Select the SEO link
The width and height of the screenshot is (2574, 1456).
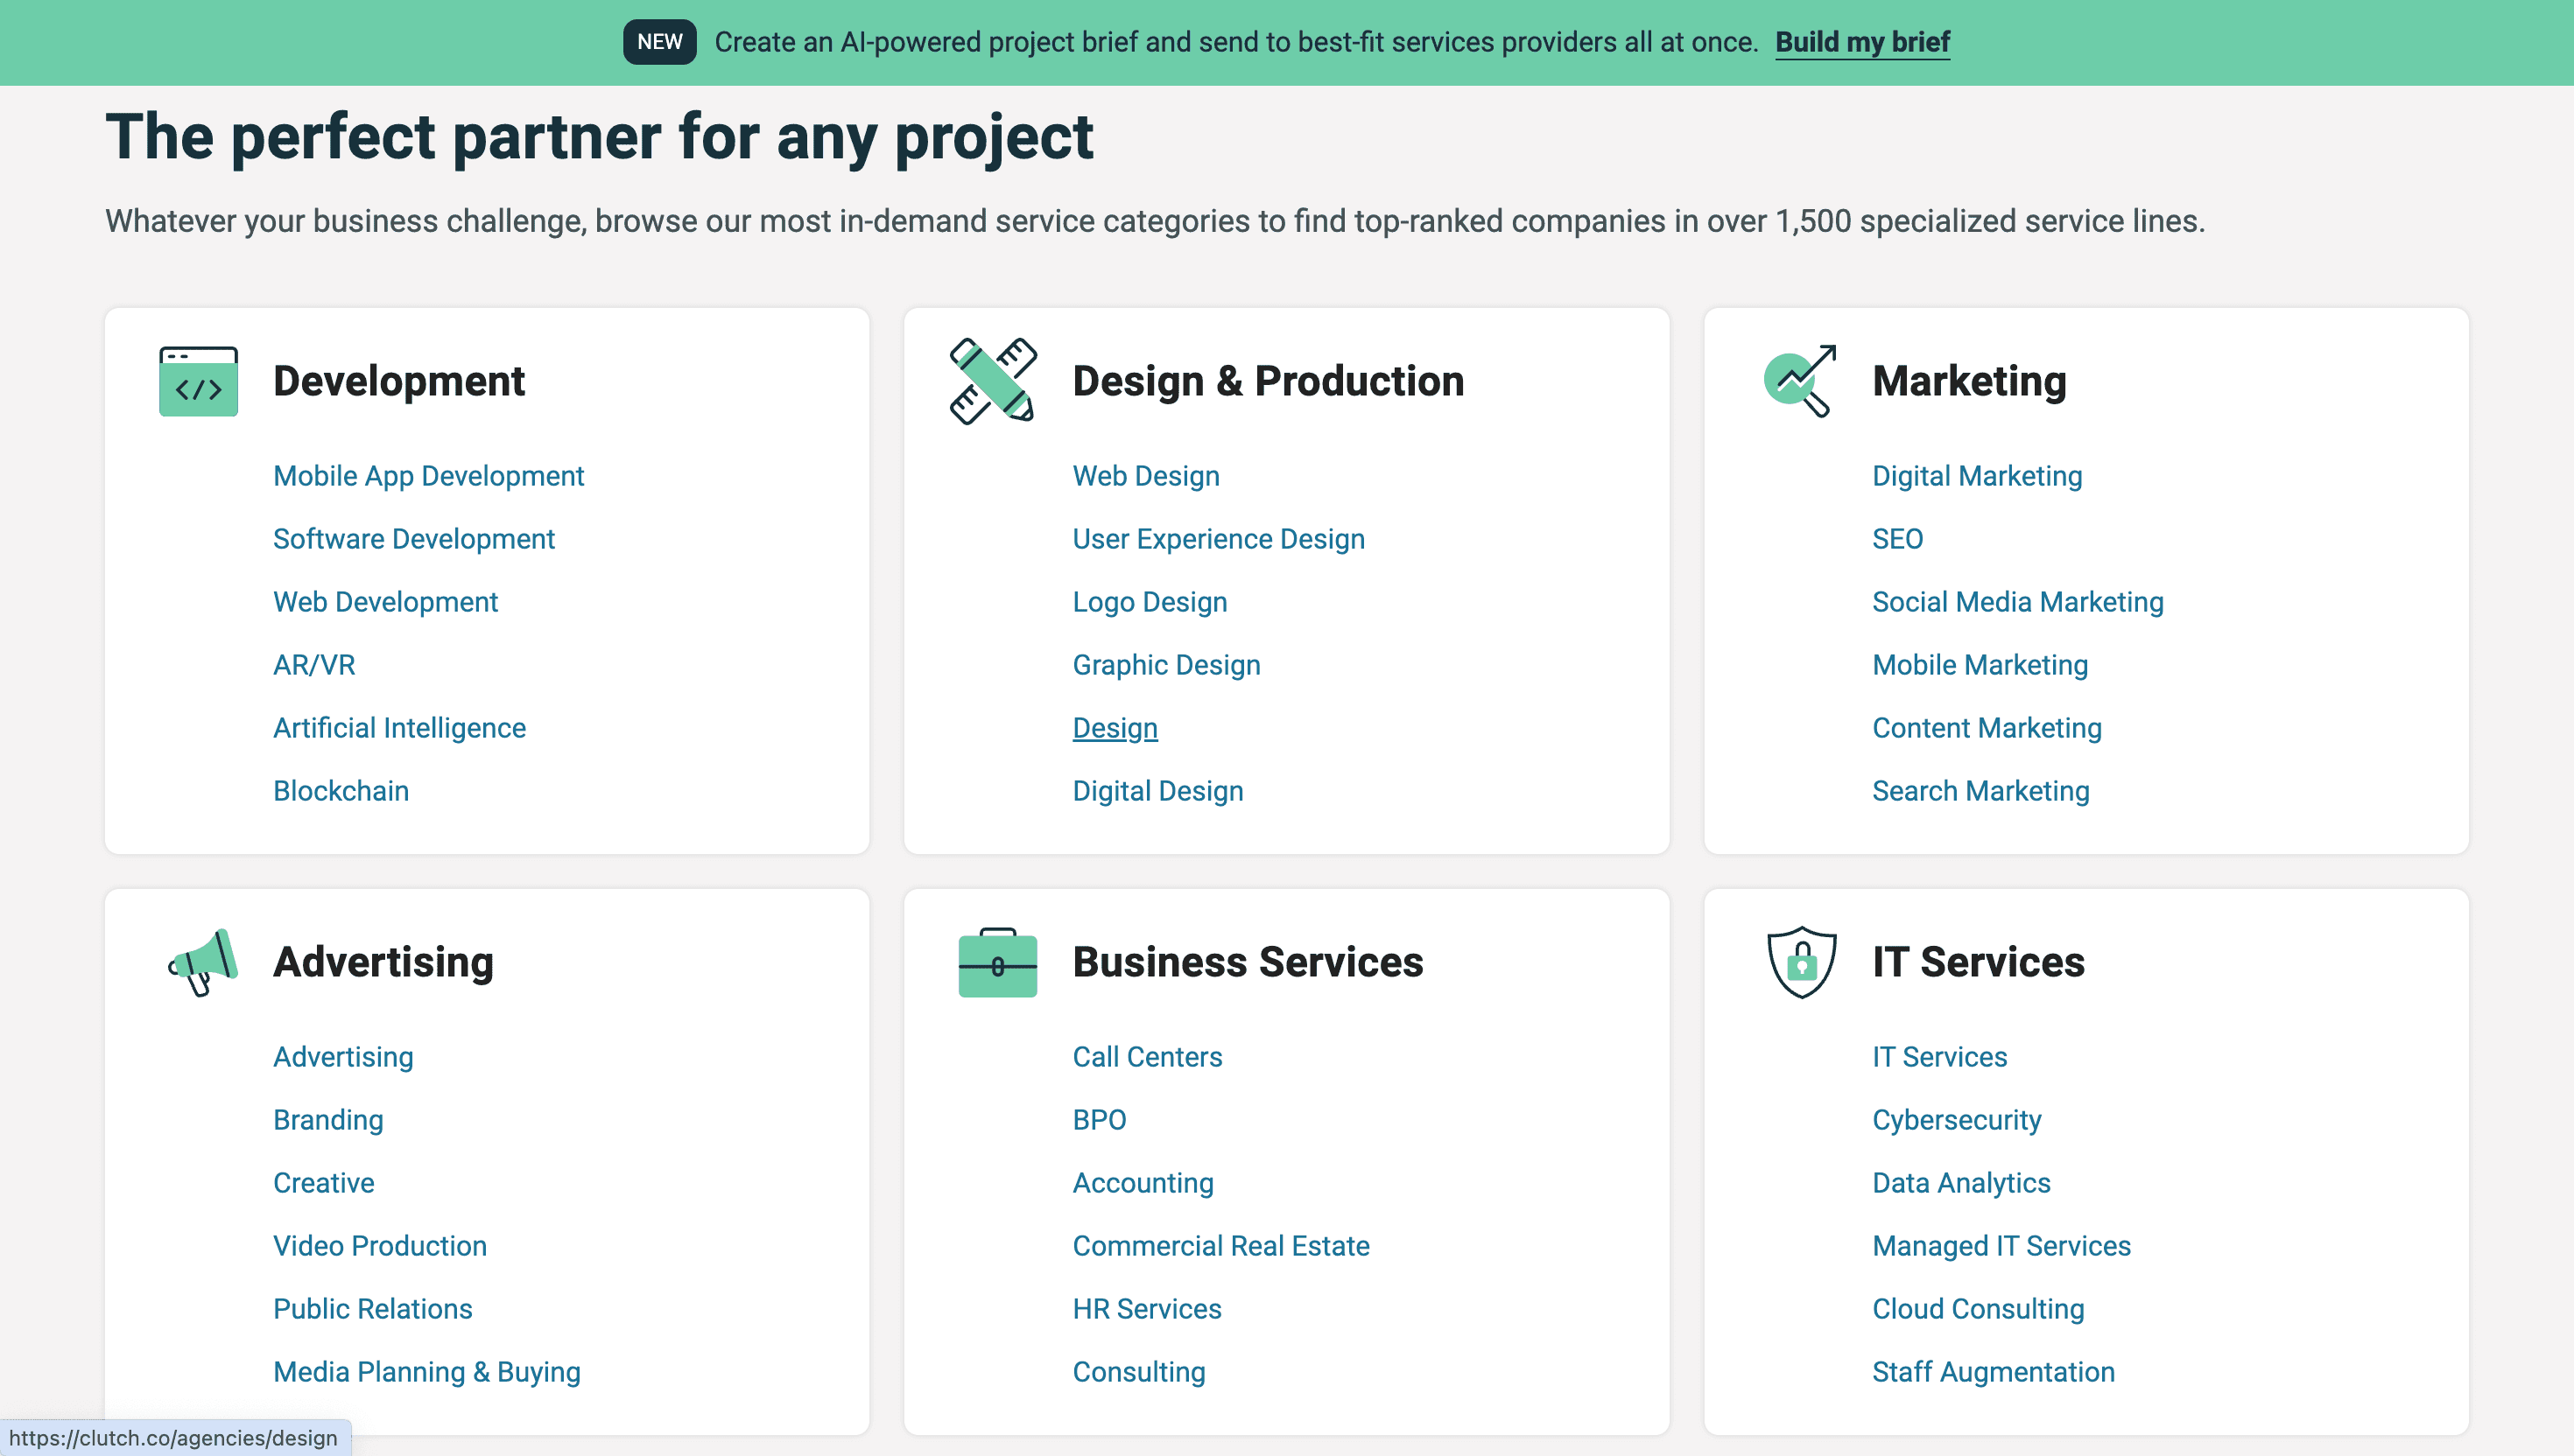[x=1896, y=539]
